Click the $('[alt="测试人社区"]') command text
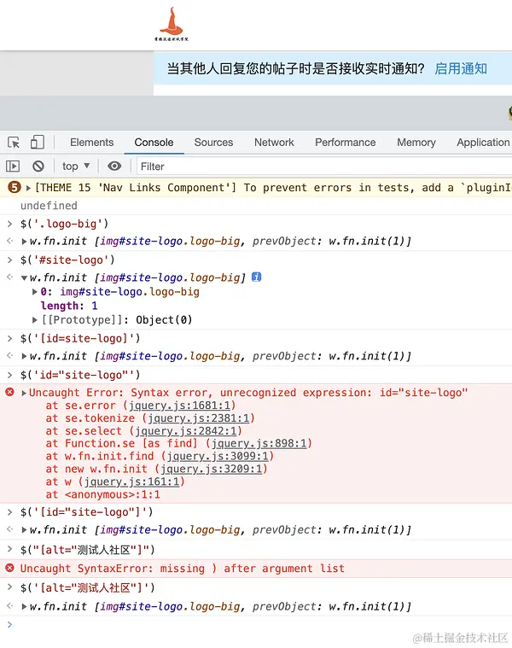The image size is (512, 648). coord(88,587)
